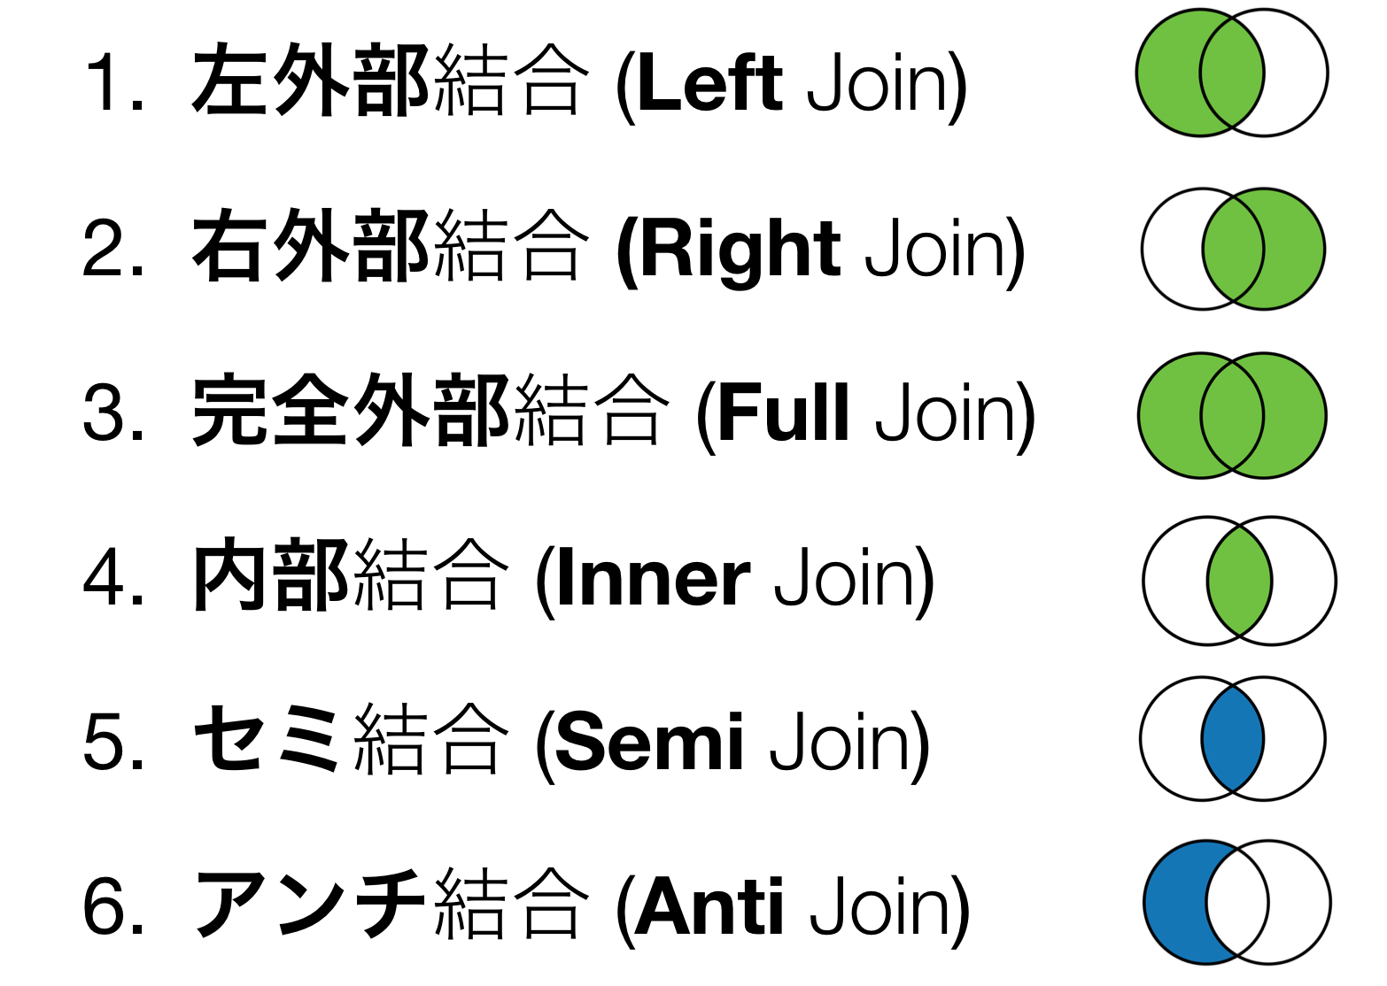Select the 内部結合 Japanese text
1387x986 pixels.
[x=348, y=575]
